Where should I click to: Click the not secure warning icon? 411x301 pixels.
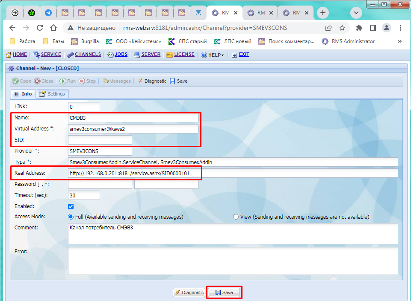point(71,28)
